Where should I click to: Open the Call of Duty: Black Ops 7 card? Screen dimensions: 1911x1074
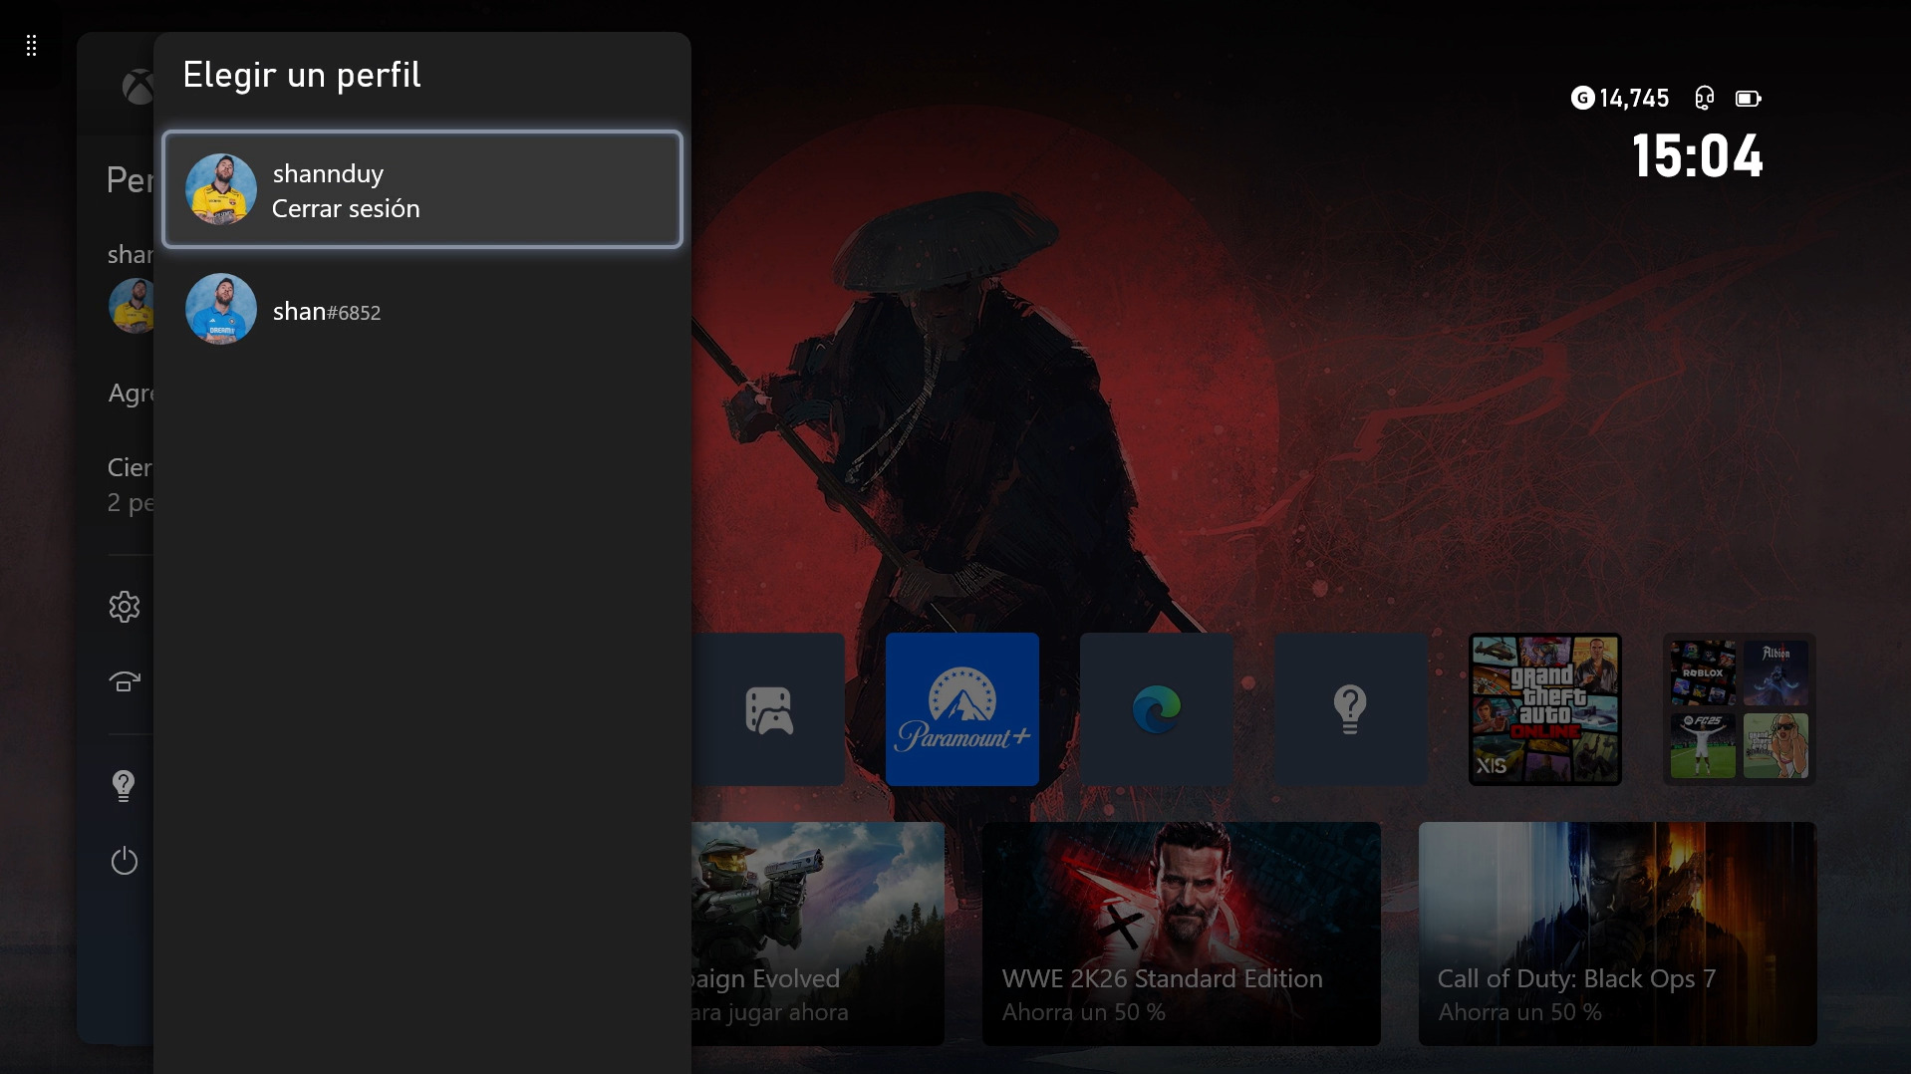(1618, 934)
